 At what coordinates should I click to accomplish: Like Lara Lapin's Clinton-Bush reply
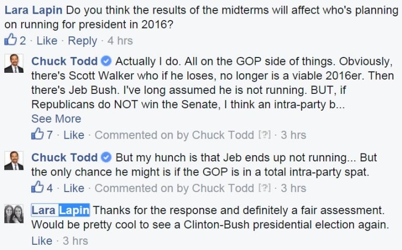point(42,241)
